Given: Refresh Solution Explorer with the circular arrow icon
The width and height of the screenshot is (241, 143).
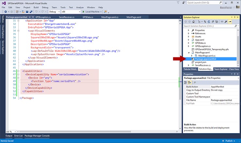Looking at the screenshot, I should point(209,22).
